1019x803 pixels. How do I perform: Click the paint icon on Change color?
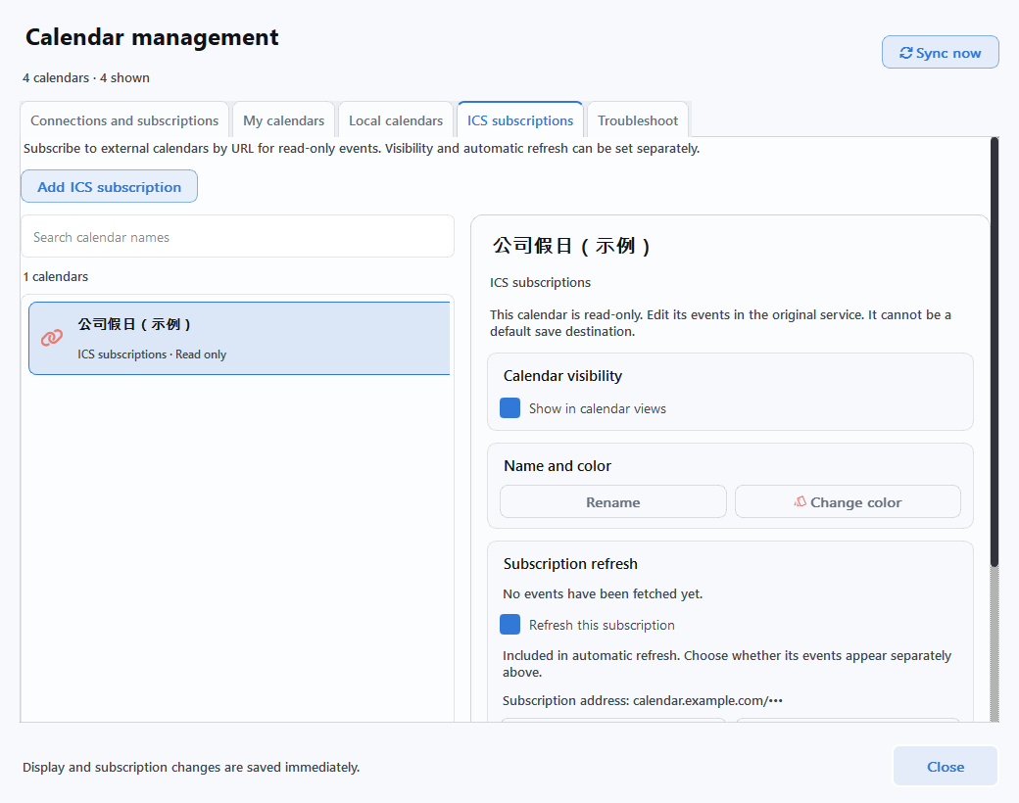[x=800, y=501]
